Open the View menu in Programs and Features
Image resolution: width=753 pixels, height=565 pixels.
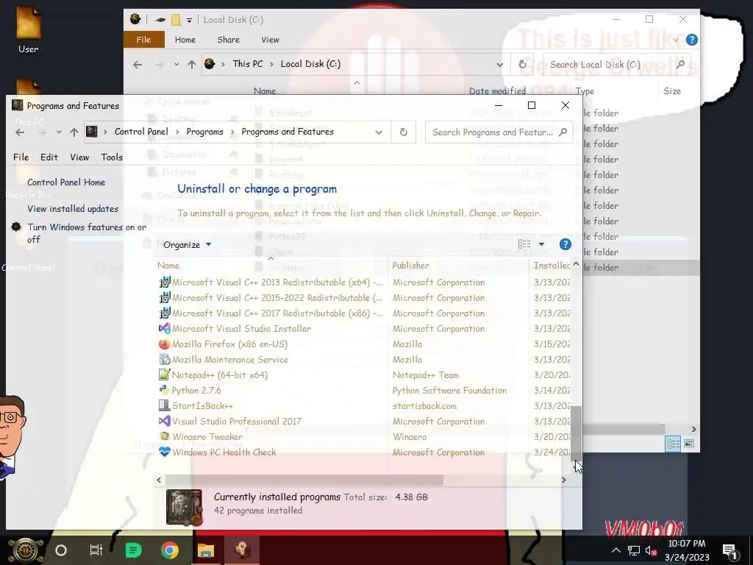(79, 157)
